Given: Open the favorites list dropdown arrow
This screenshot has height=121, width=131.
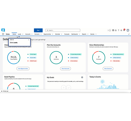Looking at the screenshot, I should pyautogui.click(x=110, y=30).
